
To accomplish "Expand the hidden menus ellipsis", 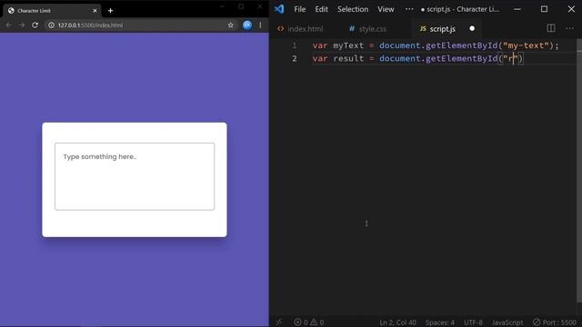I will pyautogui.click(x=409, y=9).
